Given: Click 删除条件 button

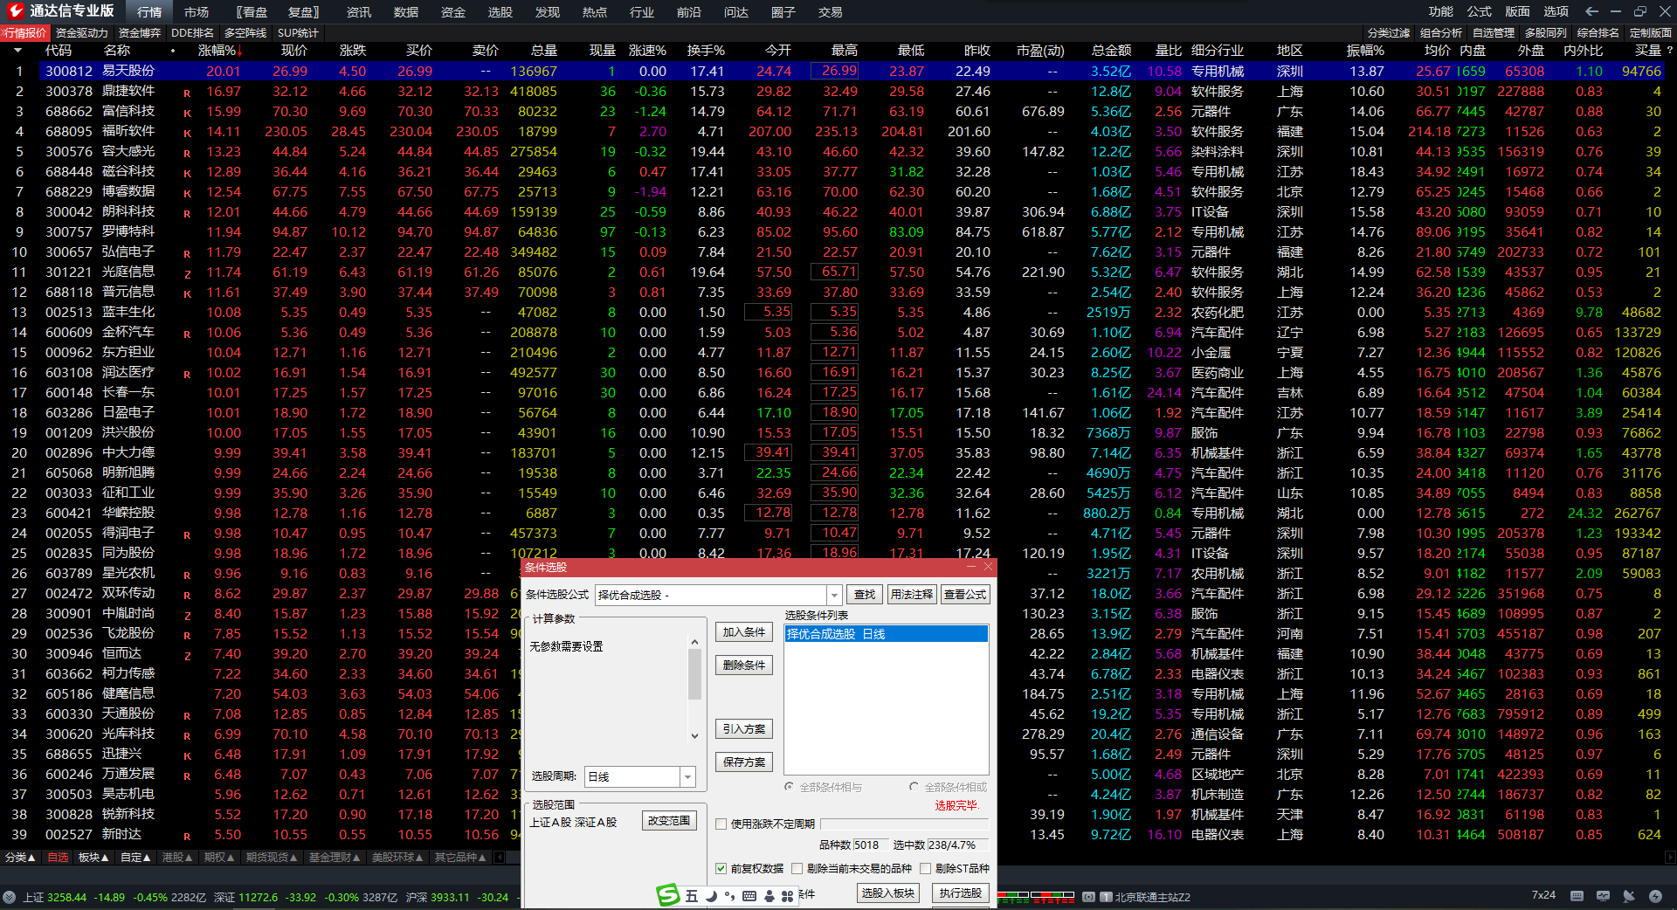Looking at the screenshot, I should [x=744, y=665].
